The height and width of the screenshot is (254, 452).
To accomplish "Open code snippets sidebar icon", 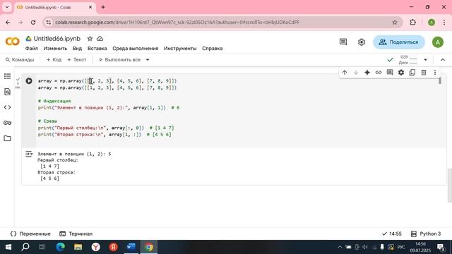I will click(8, 107).
